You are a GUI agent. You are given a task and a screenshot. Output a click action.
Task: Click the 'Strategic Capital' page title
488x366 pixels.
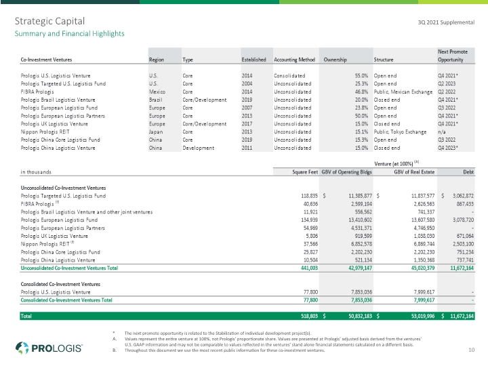(49, 21)
